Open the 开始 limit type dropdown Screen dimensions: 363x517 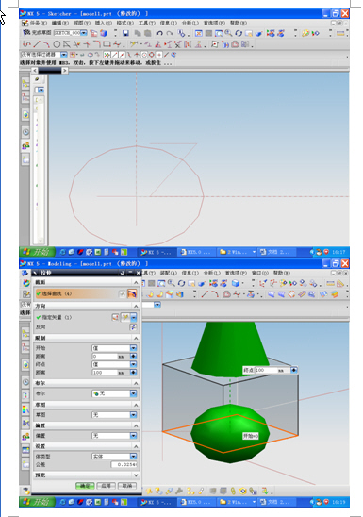(133, 348)
